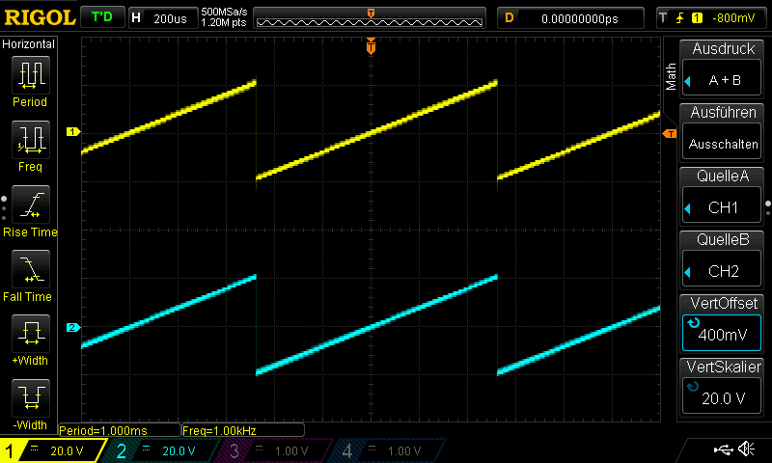Click the rising edge trigger icon

680,18
